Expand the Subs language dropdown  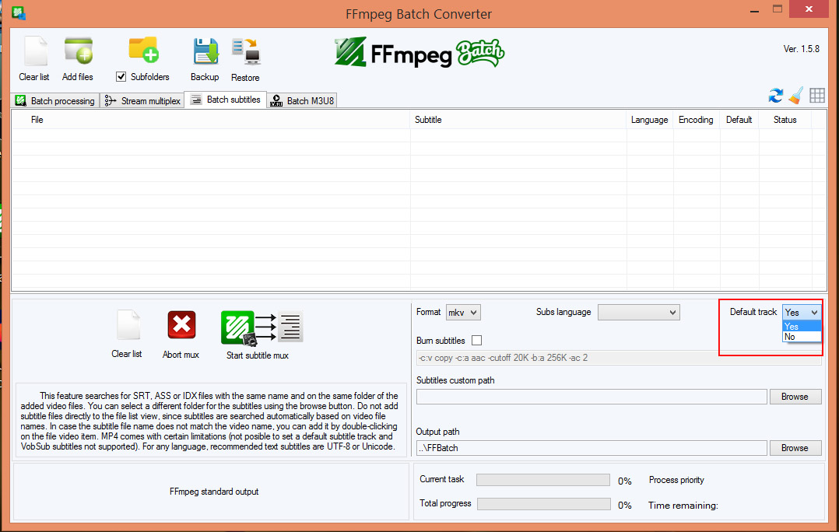638,312
